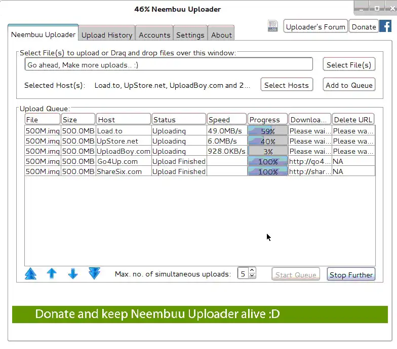Select the Load.to host cell
This screenshot has height=349, width=397.
click(124, 131)
